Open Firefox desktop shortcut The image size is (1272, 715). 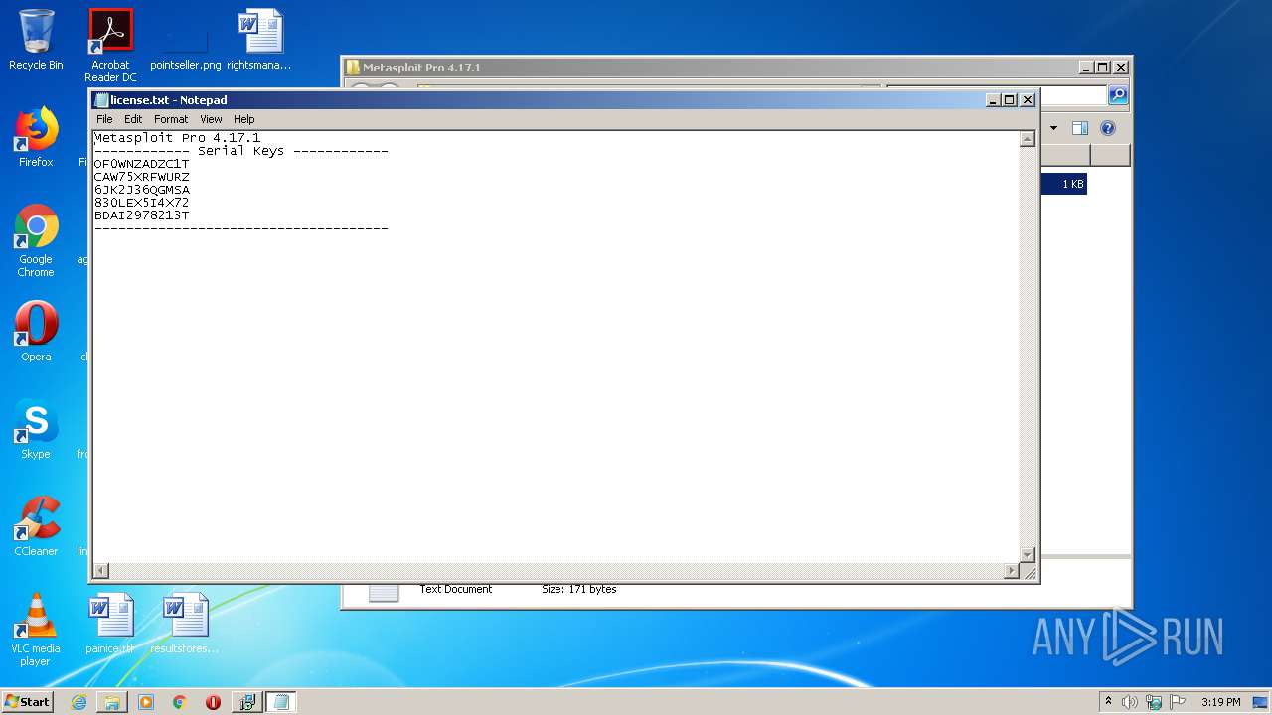[36, 137]
